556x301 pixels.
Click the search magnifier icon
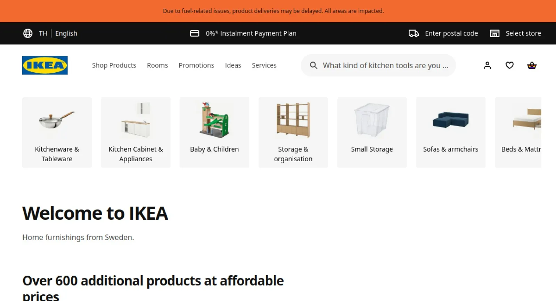pyautogui.click(x=313, y=65)
